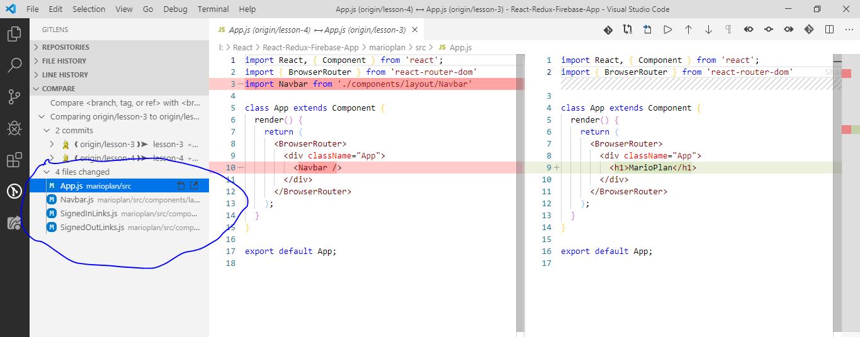Image resolution: width=860 pixels, height=337 pixels.
Task: Click src breadcrumb segment
Action: pyautogui.click(x=421, y=47)
